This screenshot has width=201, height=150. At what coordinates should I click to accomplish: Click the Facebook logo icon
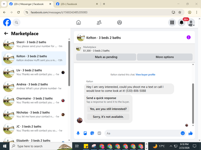click(x=7, y=22)
